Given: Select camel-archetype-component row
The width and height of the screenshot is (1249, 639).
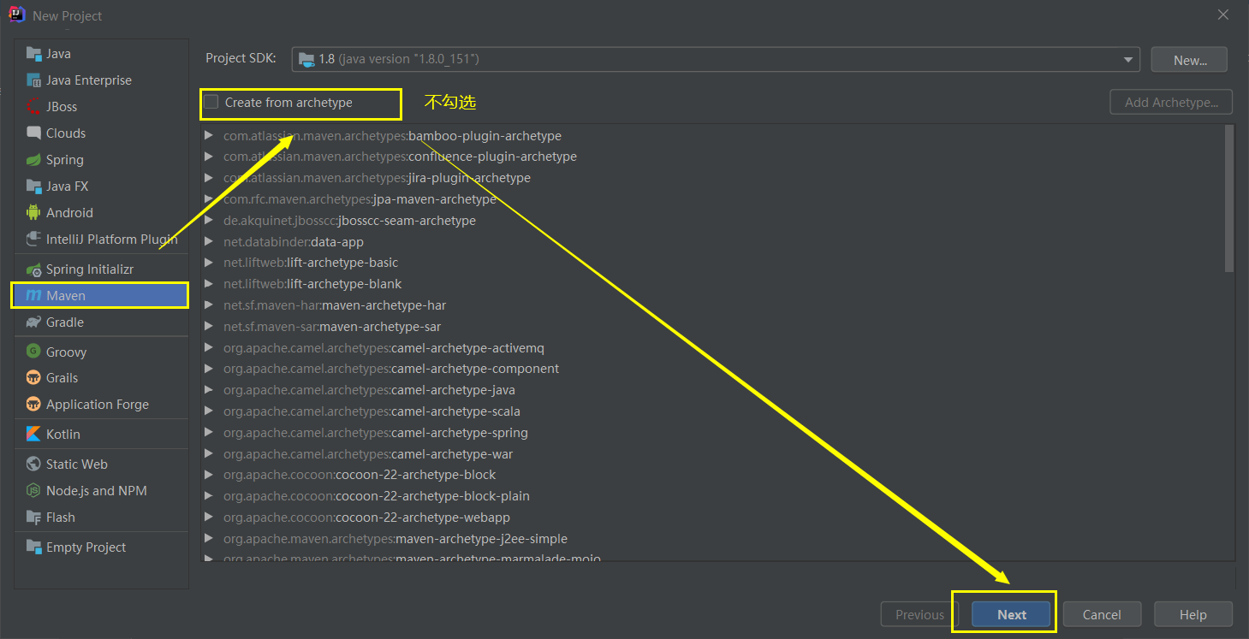Looking at the screenshot, I should tap(711, 369).
